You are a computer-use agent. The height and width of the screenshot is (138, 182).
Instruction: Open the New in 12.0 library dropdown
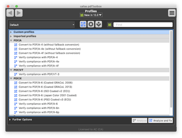[91, 15]
